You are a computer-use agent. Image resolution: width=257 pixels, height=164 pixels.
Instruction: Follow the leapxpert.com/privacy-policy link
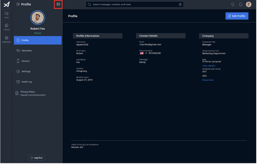[33, 95]
